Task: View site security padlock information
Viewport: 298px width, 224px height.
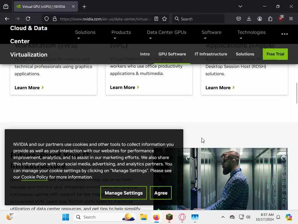Action: tap(55, 19)
